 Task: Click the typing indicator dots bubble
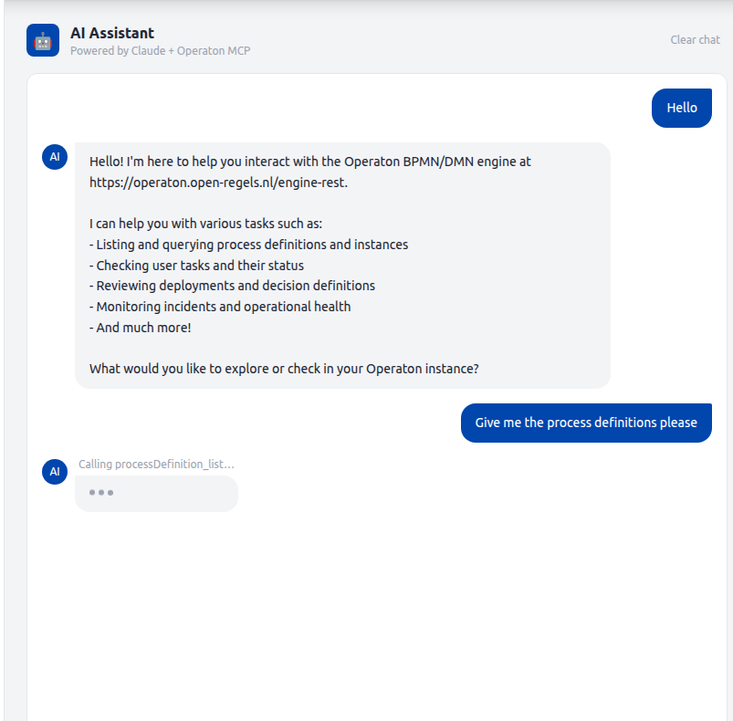(155, 493)
